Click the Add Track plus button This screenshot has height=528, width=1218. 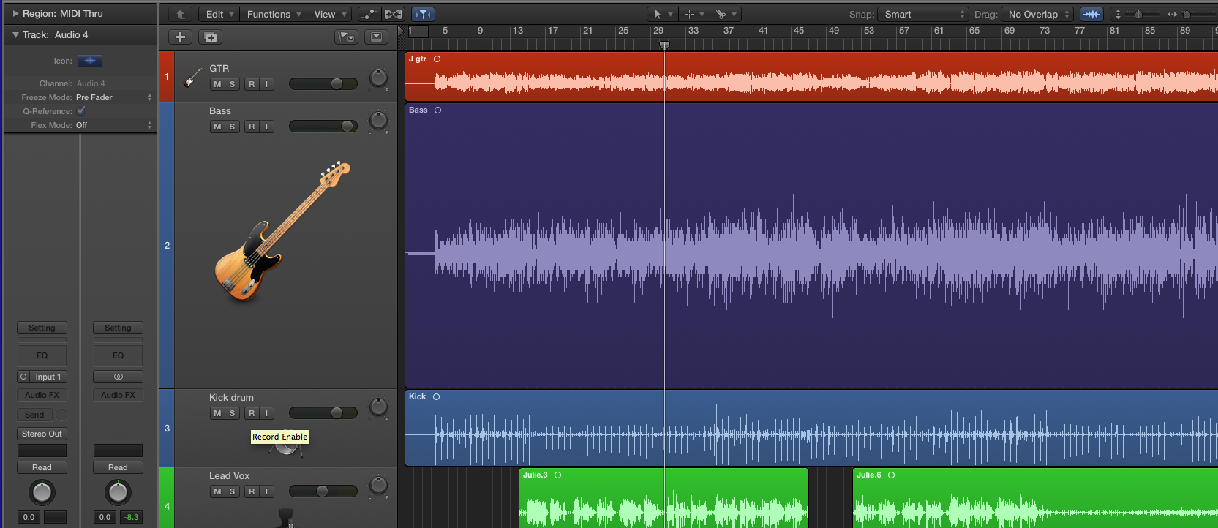click(x=180, y=37)
